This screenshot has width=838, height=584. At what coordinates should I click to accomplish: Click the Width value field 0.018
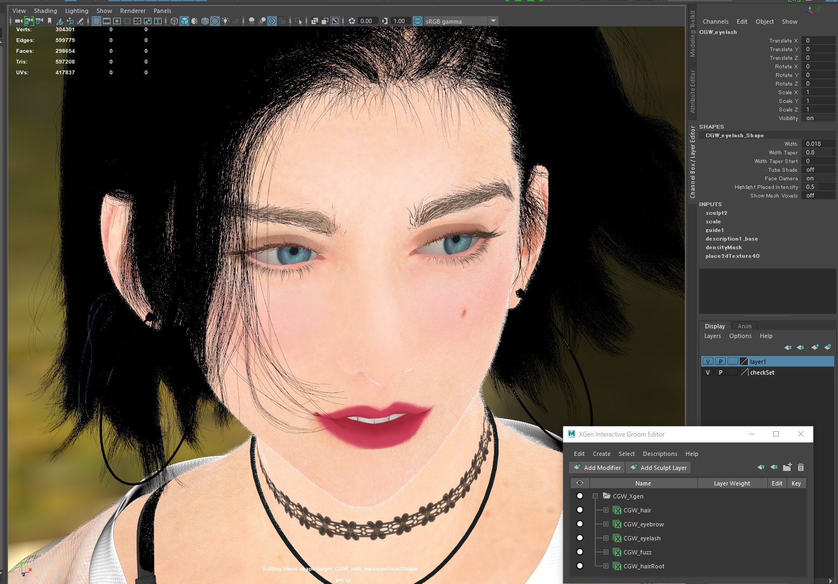(819, 144)
